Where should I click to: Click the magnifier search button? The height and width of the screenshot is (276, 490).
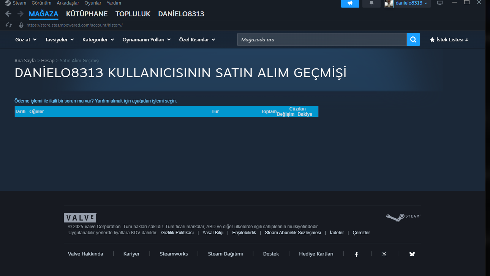coord(413,39)
